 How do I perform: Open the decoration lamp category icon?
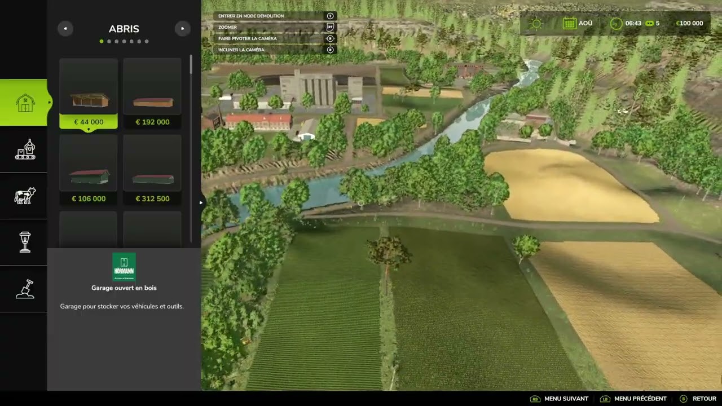click(x=25, y=242)
